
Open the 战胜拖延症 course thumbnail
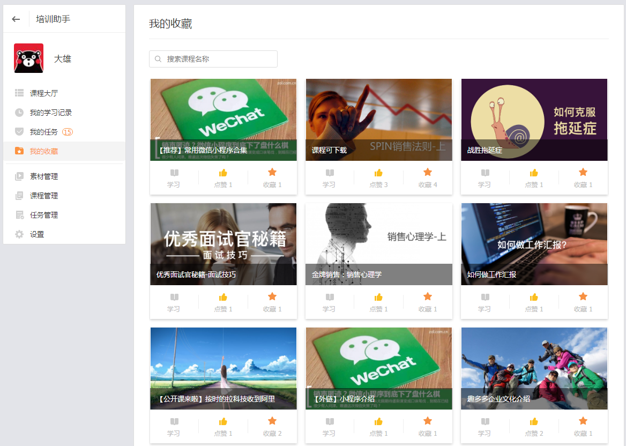tap(534, 120)
